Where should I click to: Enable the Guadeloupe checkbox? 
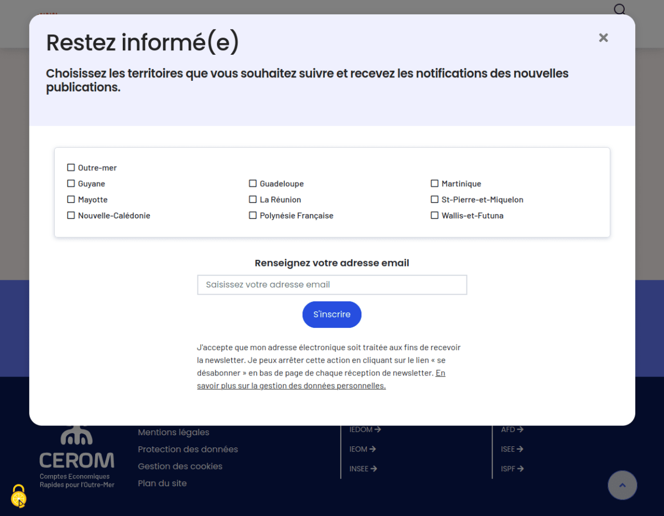point(253,184)
